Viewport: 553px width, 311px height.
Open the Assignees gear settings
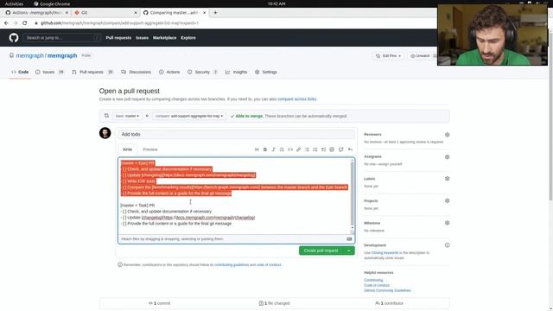pos(448,157)
